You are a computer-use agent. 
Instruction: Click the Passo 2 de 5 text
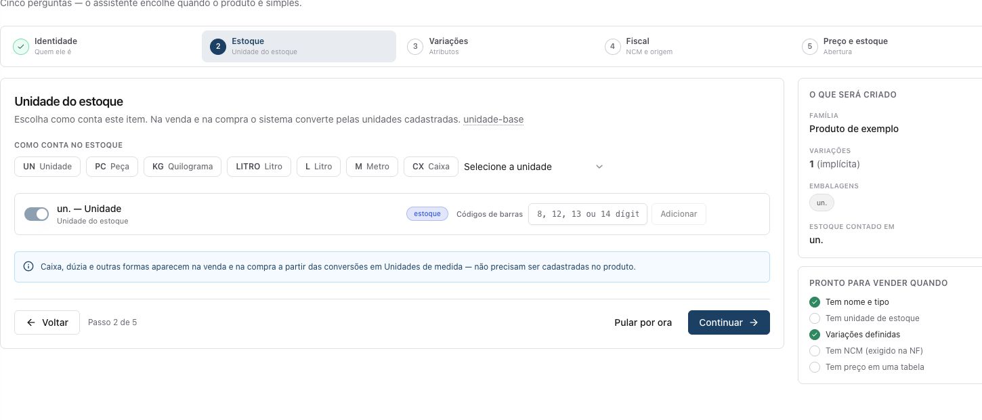coord(112,322)
